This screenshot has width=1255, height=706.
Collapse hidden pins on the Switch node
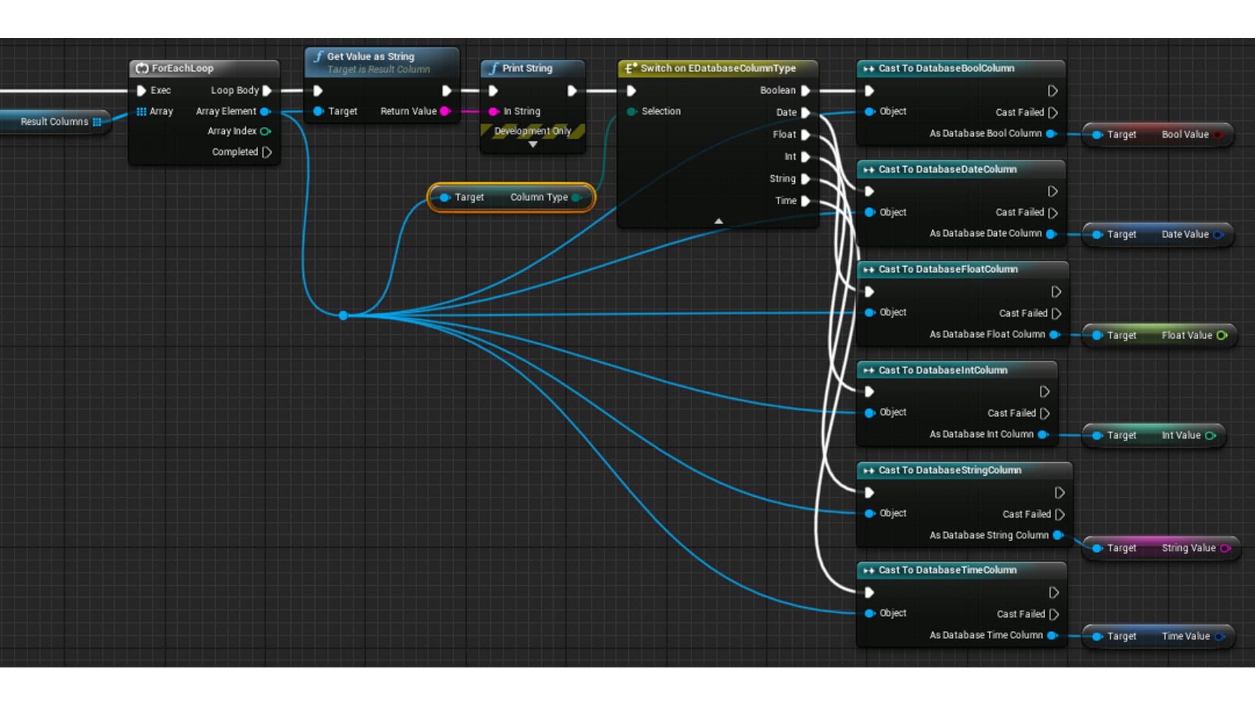point(718,221)
